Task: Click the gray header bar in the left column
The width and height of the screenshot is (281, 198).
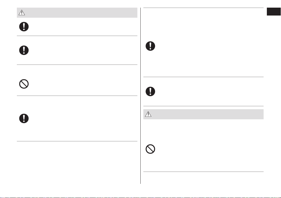Action: pos(77,13)
